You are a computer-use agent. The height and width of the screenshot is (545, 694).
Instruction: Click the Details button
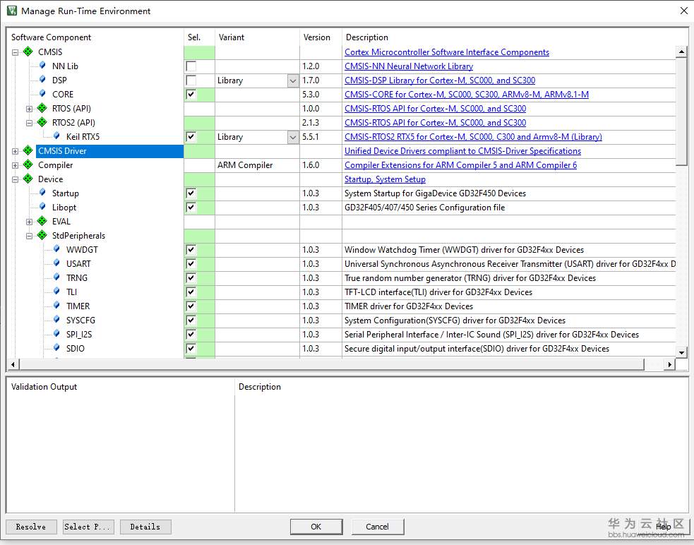click(x=145, y=527)
